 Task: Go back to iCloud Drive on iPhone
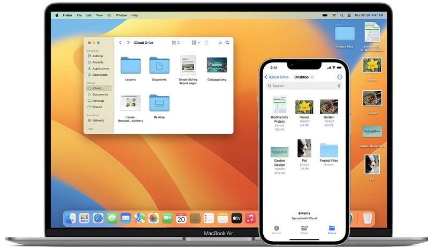pyautogui.click(x=277, y=77)
